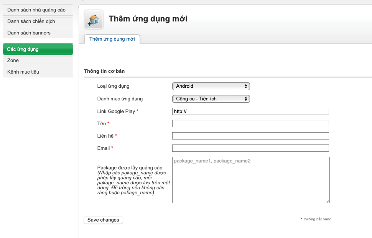
Task: Open Danh sách nhà quảng cáo menu
Action: (38, 10)
